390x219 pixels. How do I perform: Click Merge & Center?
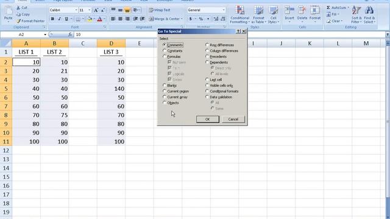click(164, 19)
